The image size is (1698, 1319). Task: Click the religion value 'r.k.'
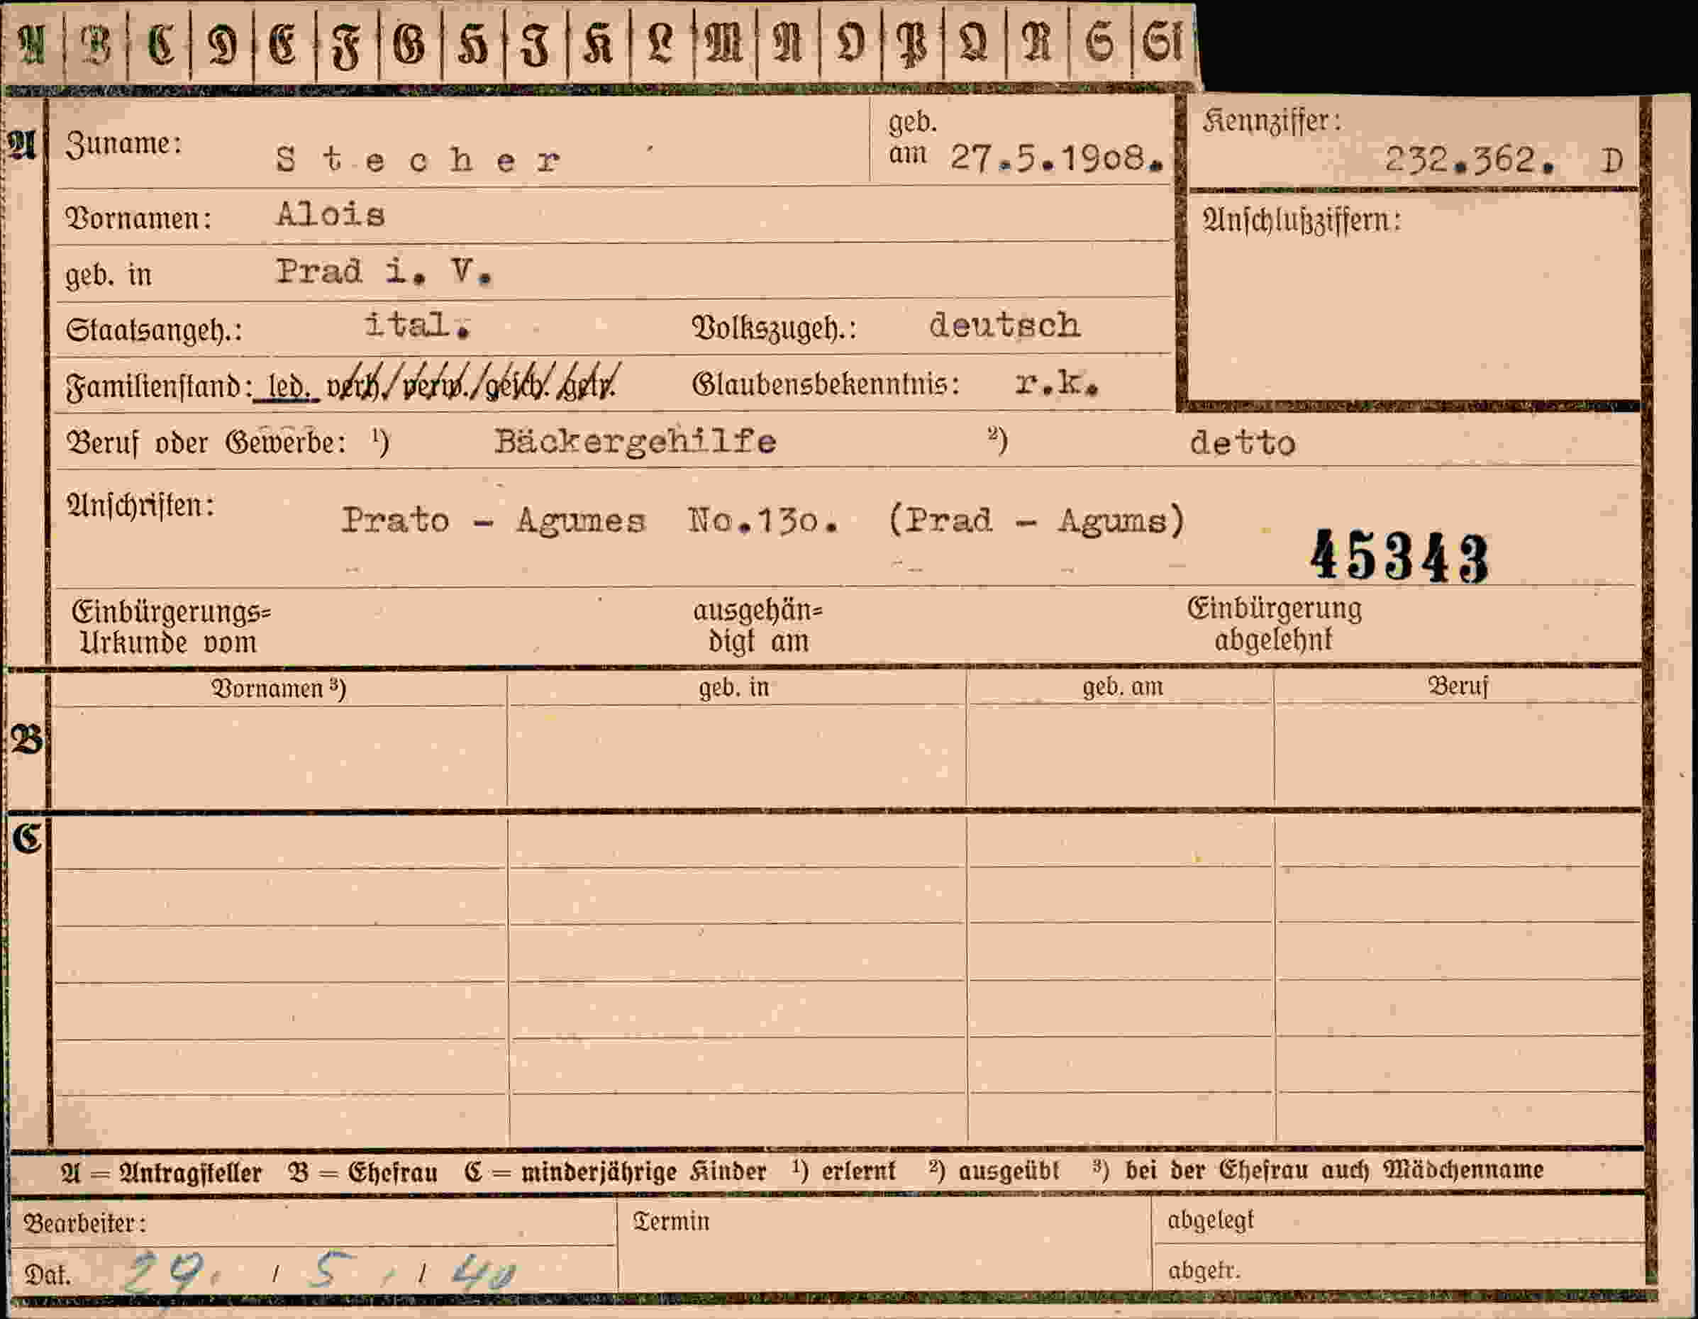pos(1058,382)
